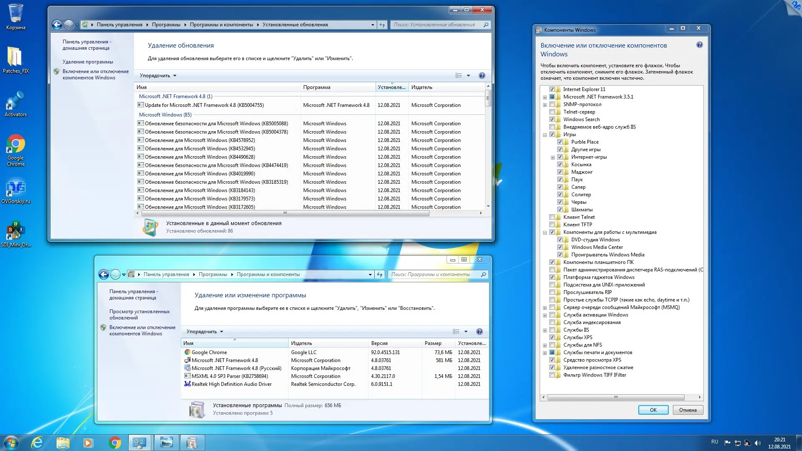Open Упорядочить dropdown in updates window

pyautogui.click(x=158, y=76)
